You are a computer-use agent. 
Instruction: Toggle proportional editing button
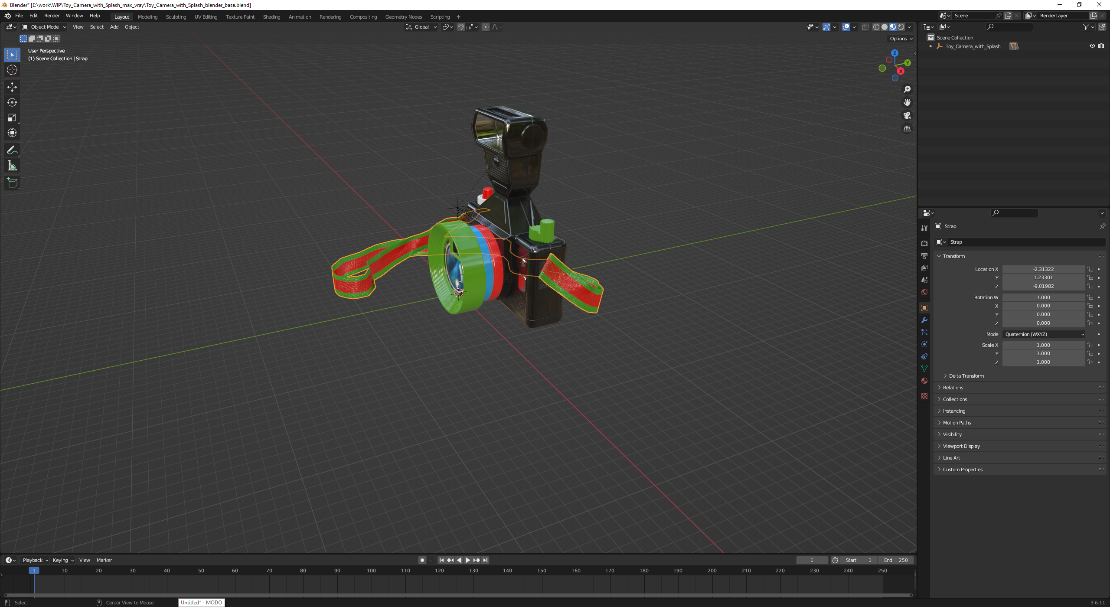coord(486,27)
